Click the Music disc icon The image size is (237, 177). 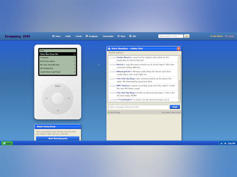coord(118,36)
